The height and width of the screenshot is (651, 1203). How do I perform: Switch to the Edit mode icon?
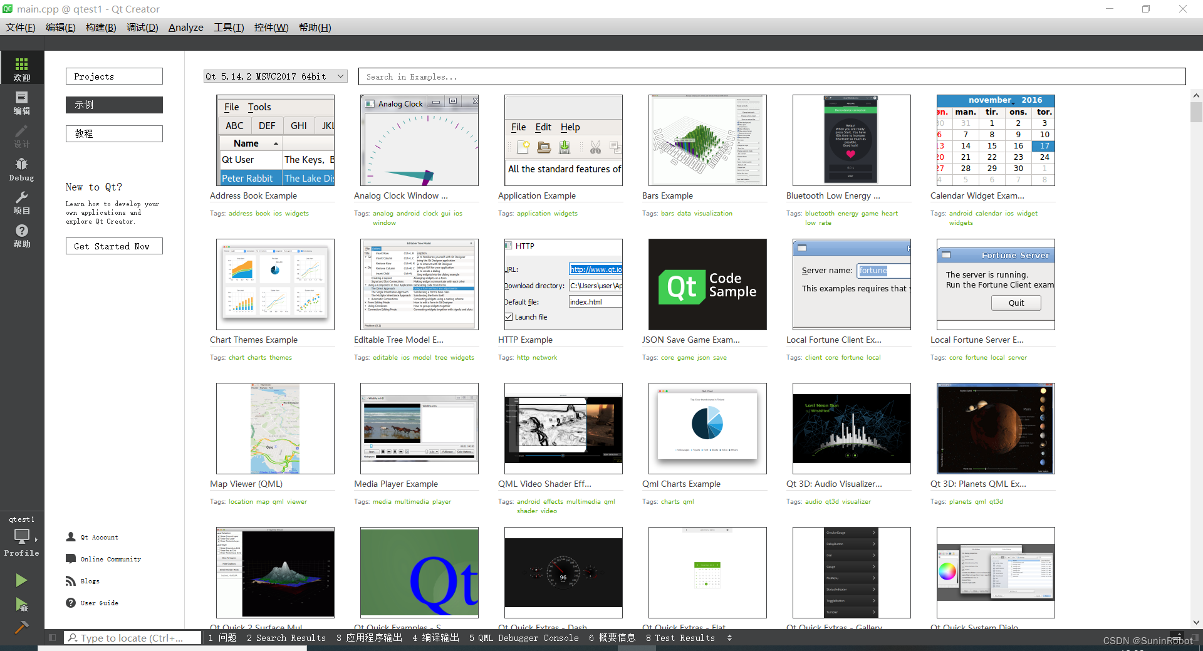point(22,97)
